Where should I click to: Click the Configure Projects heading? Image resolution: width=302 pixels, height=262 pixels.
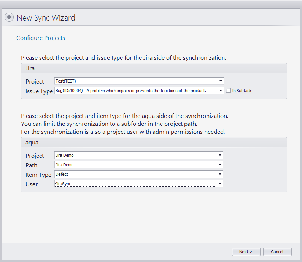point(41,38)
